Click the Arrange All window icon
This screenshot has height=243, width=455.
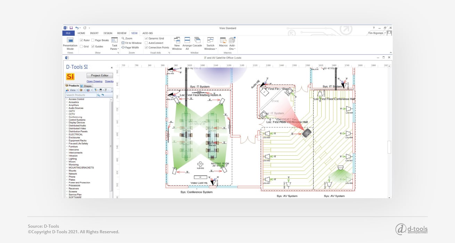click(x=187, y=42)
